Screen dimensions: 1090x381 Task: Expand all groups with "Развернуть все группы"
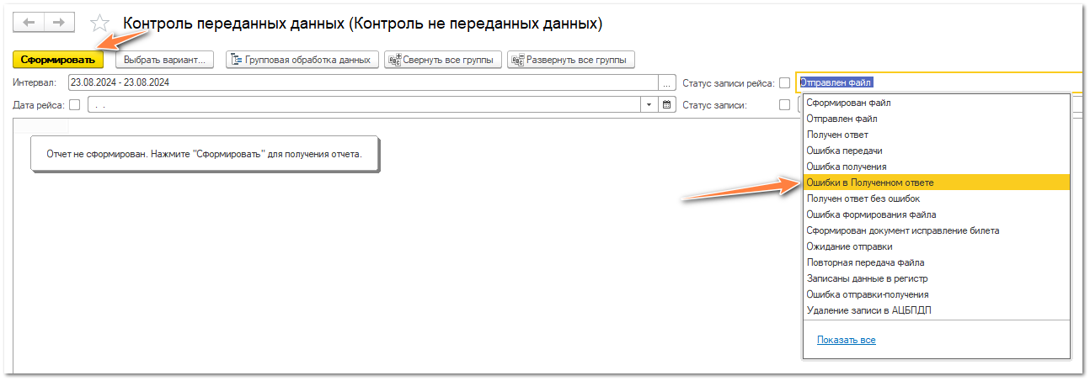click(570, 60)
